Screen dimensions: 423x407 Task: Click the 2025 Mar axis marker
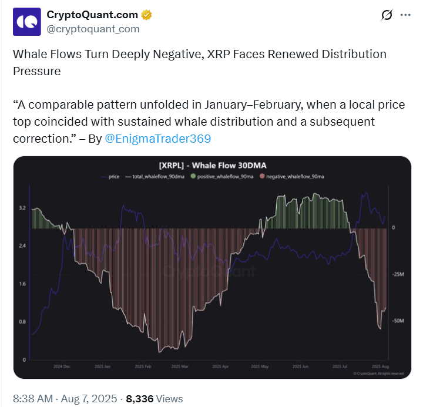180,366
